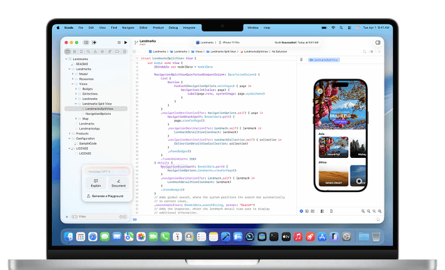Viewport: 445px width, 270px height.
Task: Toggle the inspector panel at the window's right
Action: (378, 42)
